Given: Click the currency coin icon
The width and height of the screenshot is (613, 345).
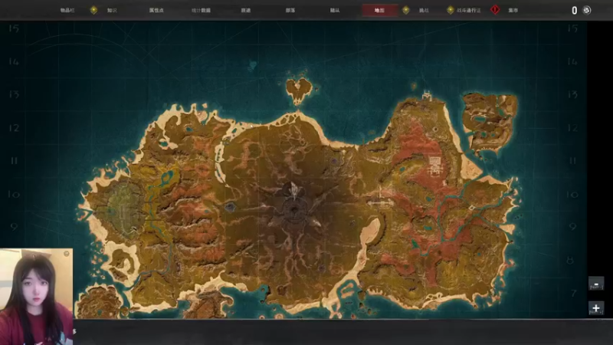Looking at the screenshot, I should point(587,10).
